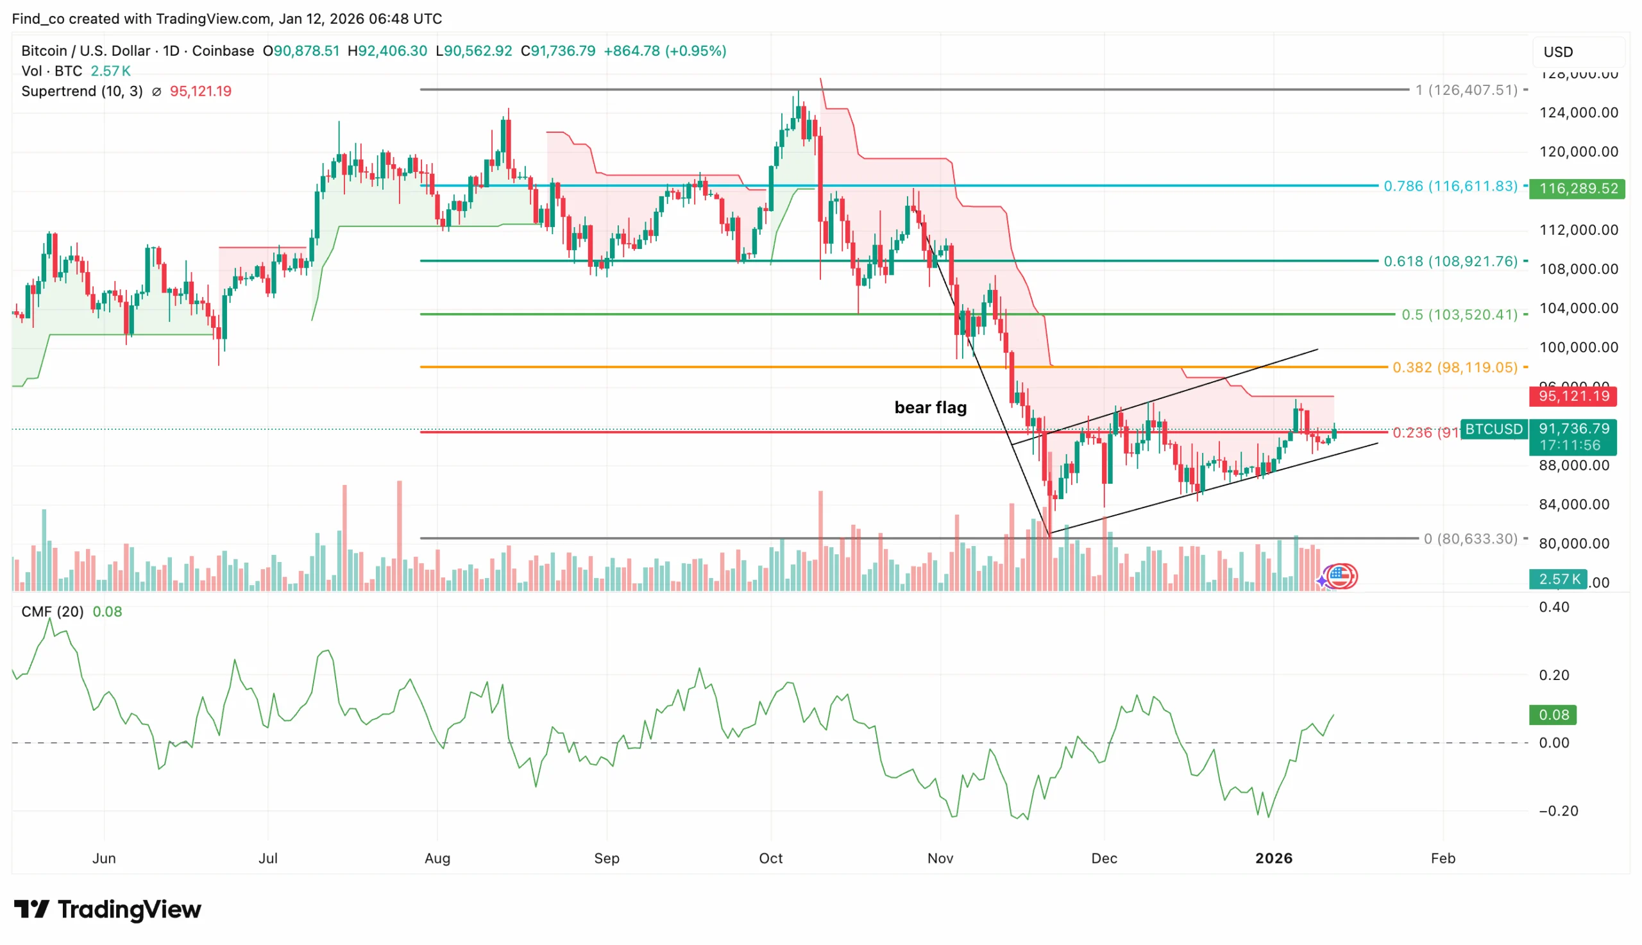Click the +864.78 (+0.95%) change value

pos(665,51)
